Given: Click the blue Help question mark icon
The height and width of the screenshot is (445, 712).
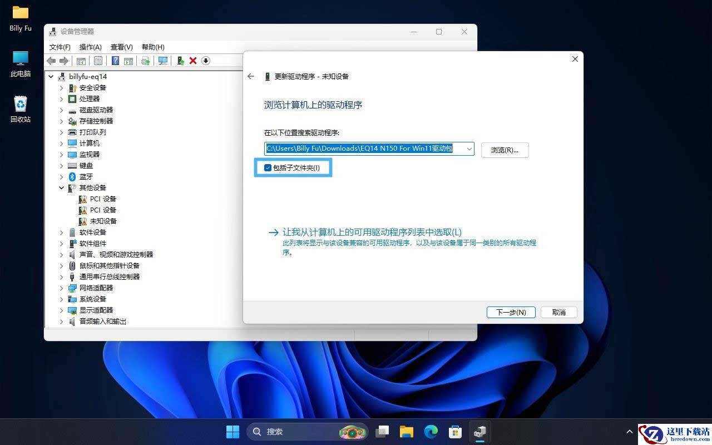Looking at the screenshot, I should (x=116, y=61).
